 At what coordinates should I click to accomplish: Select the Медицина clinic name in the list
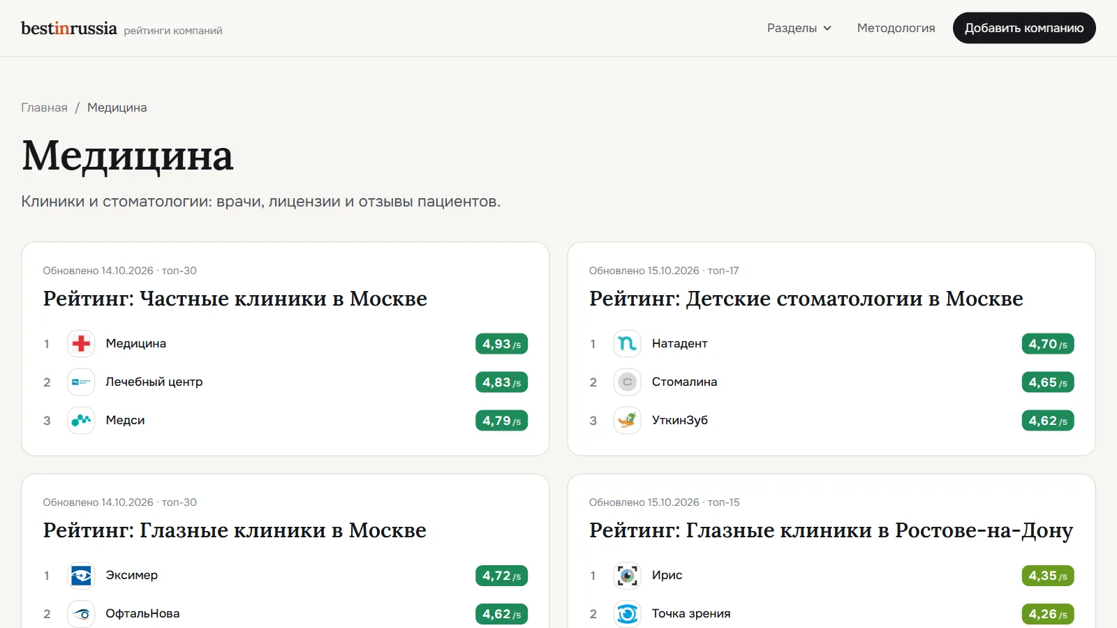[135, 343]
